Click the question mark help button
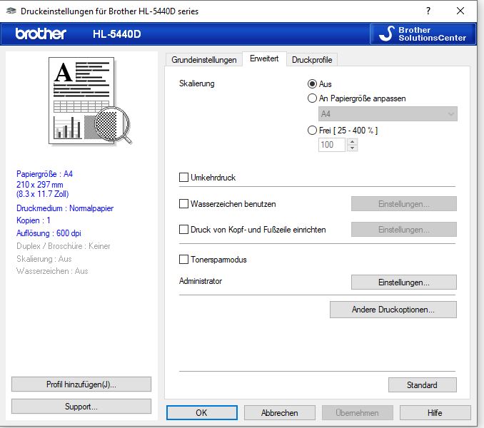 point(428,11)
